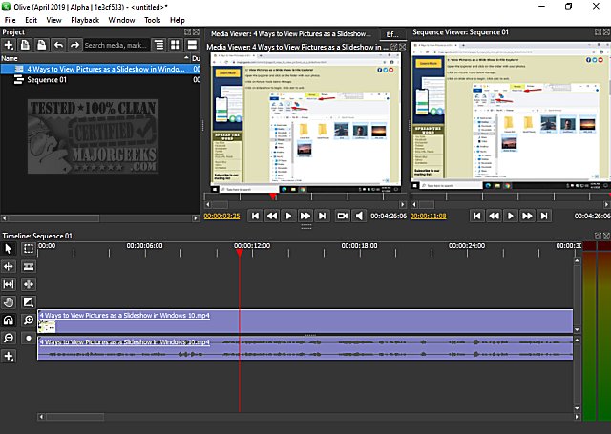Image resolution: width=611 pixels, height=434 pixels.
Task: Open the timeline add-object dropdown
Action: point(9,356)
